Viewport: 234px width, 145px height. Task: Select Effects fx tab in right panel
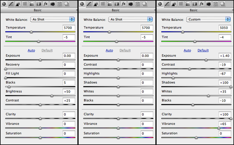click(x=202, y=4)
